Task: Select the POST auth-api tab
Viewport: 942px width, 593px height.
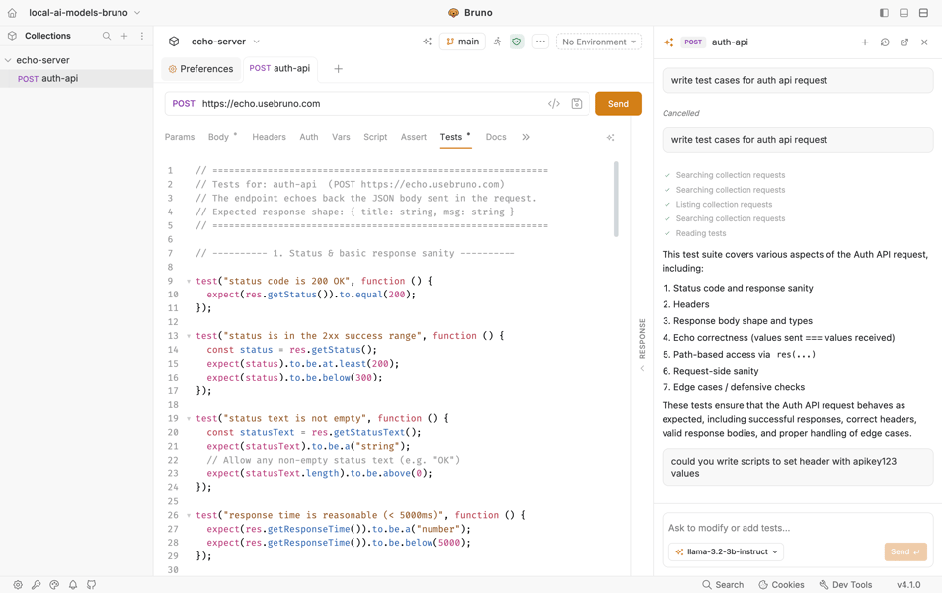Action: (279, 68)
